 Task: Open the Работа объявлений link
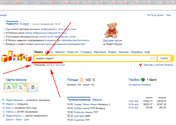[x=22, y=112]
